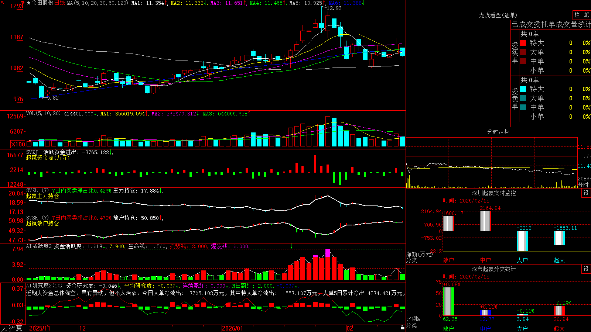
Task: Click the 时间: 2026/02/13 label in 深圳超赢实时监控
Action: click(466, 201)
